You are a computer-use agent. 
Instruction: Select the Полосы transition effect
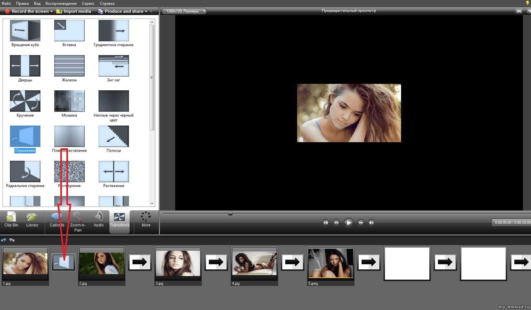[x=114, y=136]
